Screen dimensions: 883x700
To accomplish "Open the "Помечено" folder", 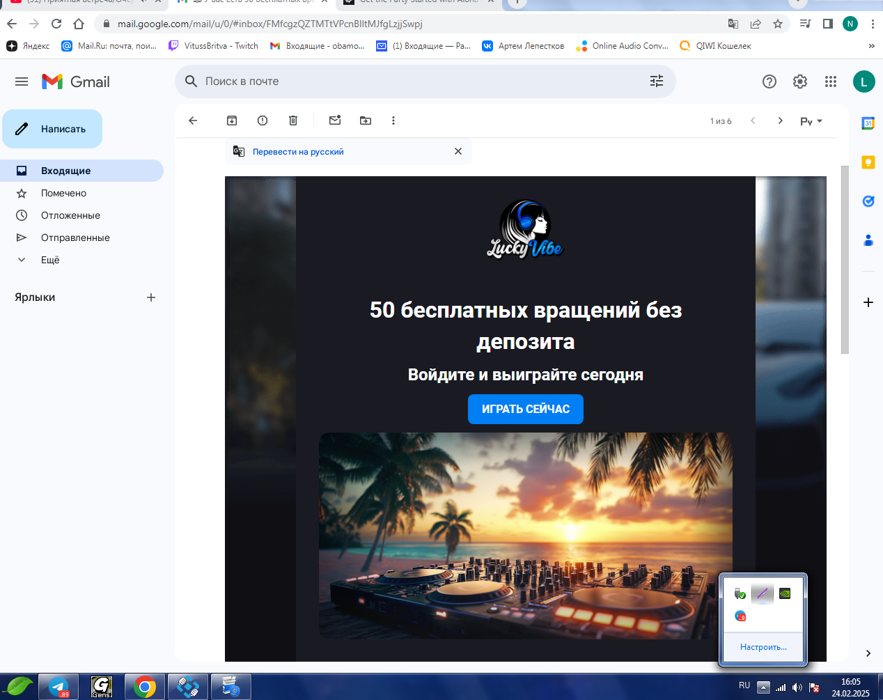I will point(63,193).
